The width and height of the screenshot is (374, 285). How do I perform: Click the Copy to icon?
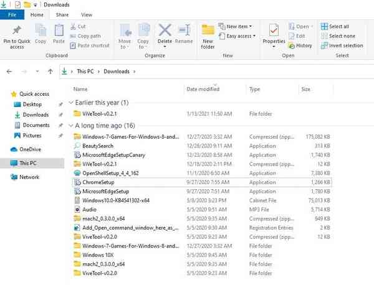[x=143, y=30]
